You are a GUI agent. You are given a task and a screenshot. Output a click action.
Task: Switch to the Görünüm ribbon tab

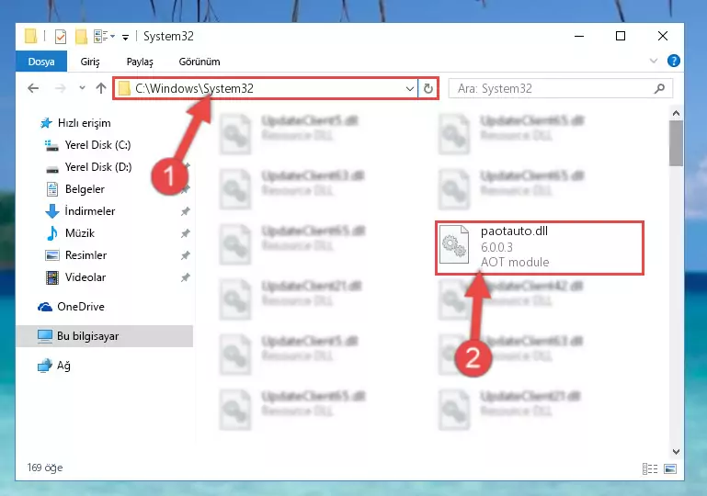[x=200, y=62]
